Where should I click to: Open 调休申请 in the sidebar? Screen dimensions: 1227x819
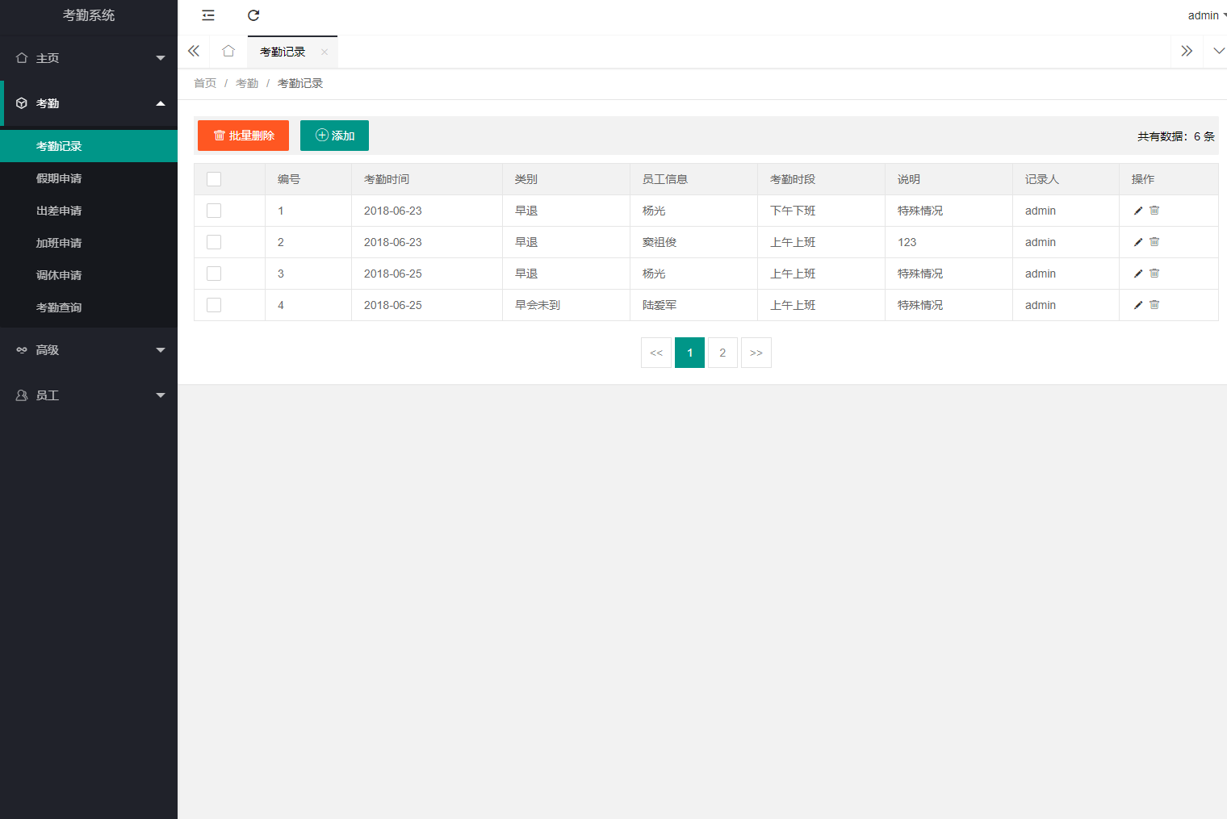89,275
